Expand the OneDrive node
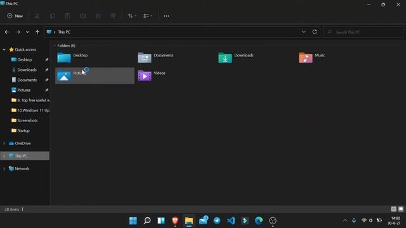This screenshot has width=406, height=228. point(4,143)
